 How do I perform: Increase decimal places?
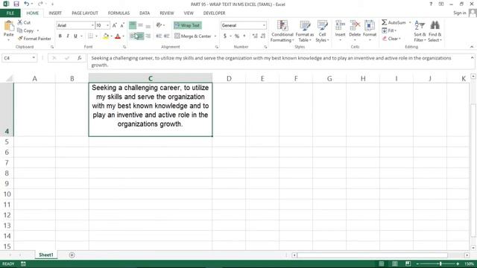(255, 36)
